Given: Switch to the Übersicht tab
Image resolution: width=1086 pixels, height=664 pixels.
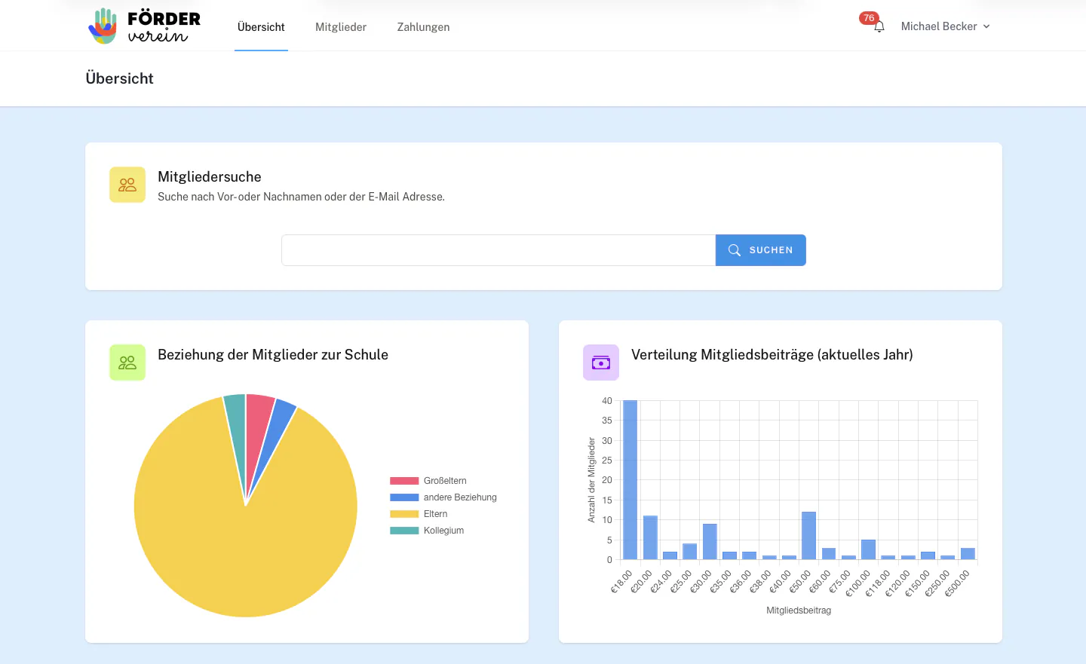Looking at the screenshot, I should click(x=261, y=27).
